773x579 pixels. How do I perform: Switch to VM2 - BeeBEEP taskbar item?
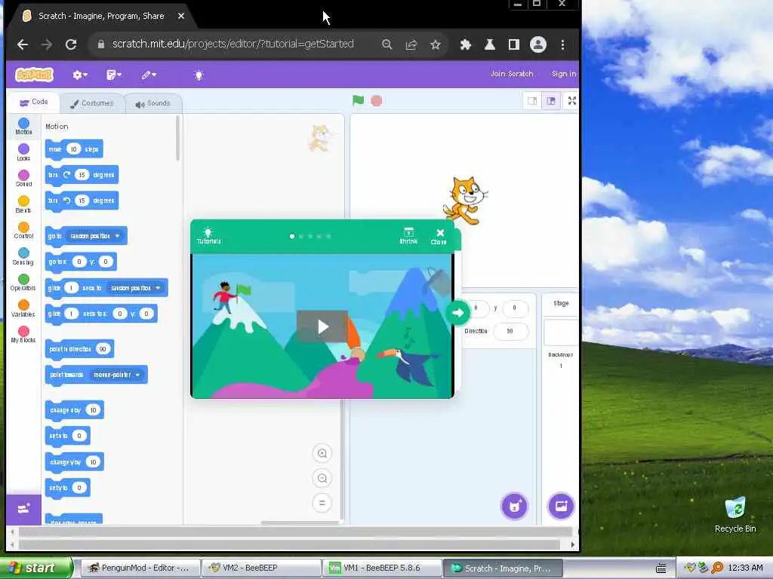click(262, 568)
